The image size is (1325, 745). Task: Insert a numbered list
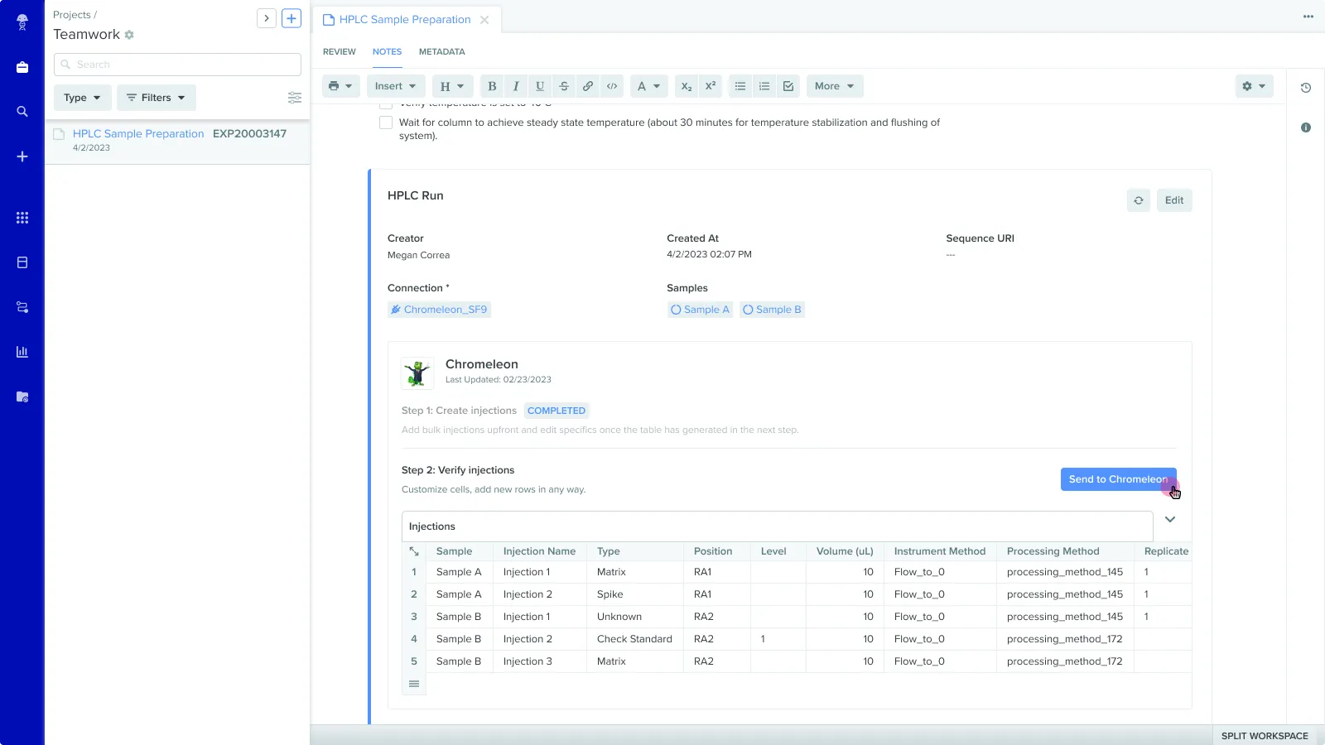pos(764,86)
